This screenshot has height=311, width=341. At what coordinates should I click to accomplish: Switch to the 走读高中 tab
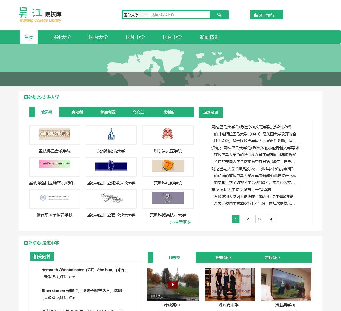[x=272, y=257]
